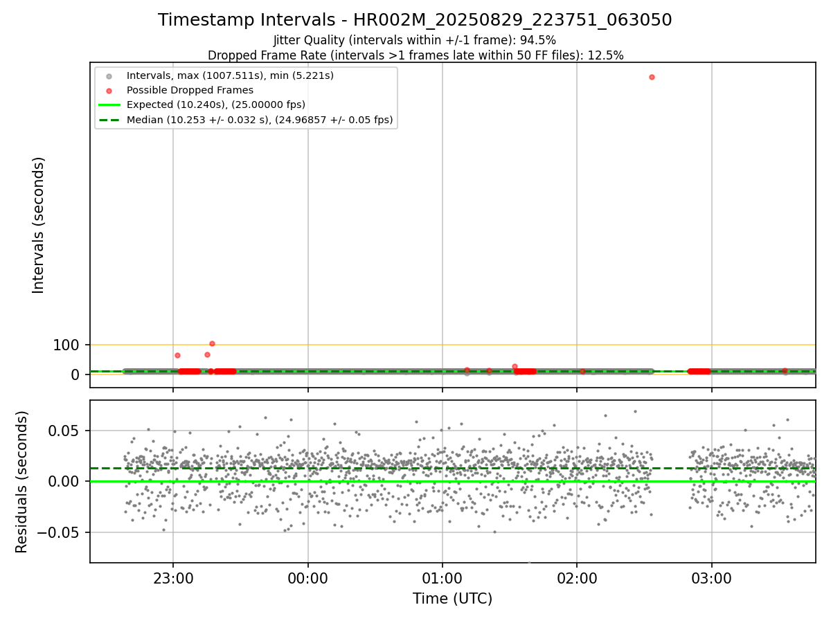The width and height of the screenshot is (831, 623).
Task: Click the legend entry "Intervals, max (1007.511s), min (5.221s)"
Action: pyautogui.click(x=230, y=75)
